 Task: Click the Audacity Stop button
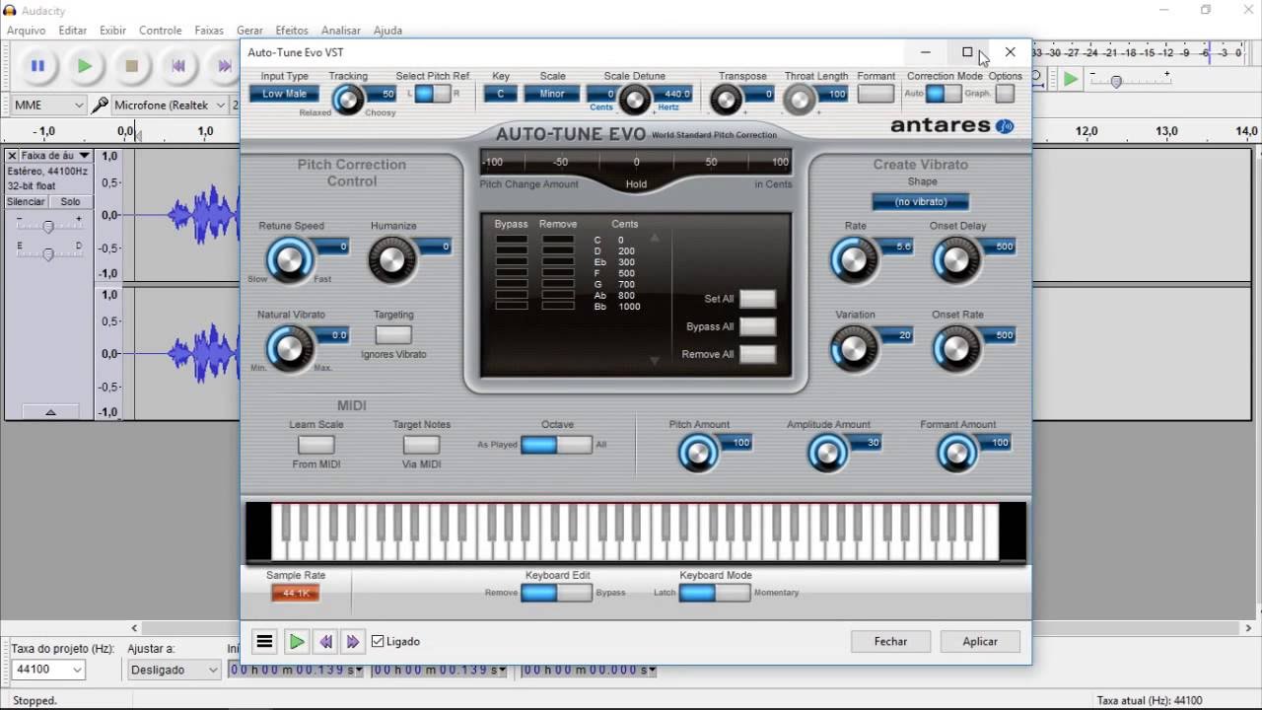[x=131, y=66]
